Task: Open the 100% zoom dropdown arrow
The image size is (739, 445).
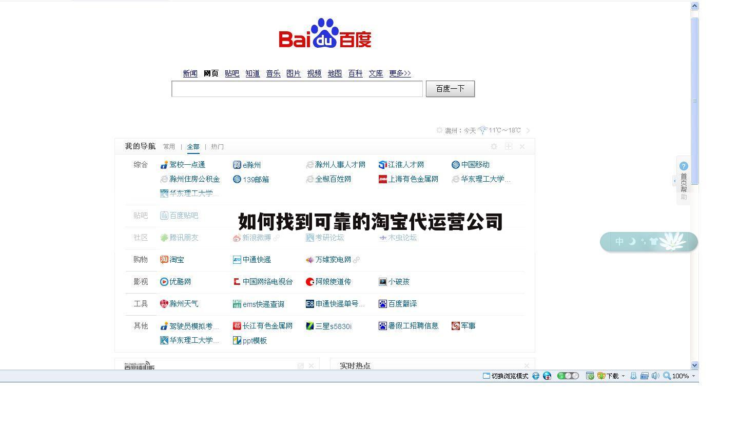Action: tap(693, 376)
